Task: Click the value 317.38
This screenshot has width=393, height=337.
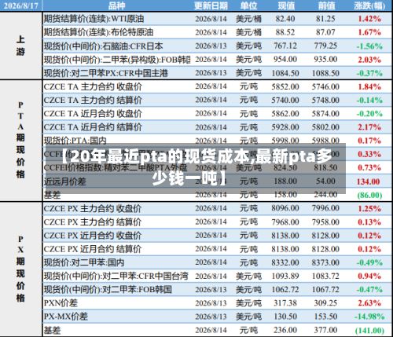Action: pos(285,303)
